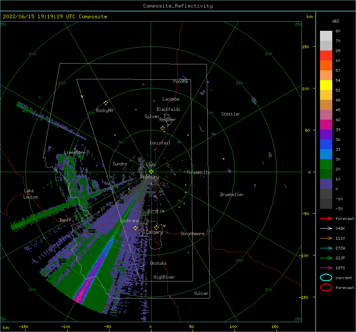The width and height of the screenshot is (356, 332).
Task: Click the Vulcan label
Action: coord(201,293)
